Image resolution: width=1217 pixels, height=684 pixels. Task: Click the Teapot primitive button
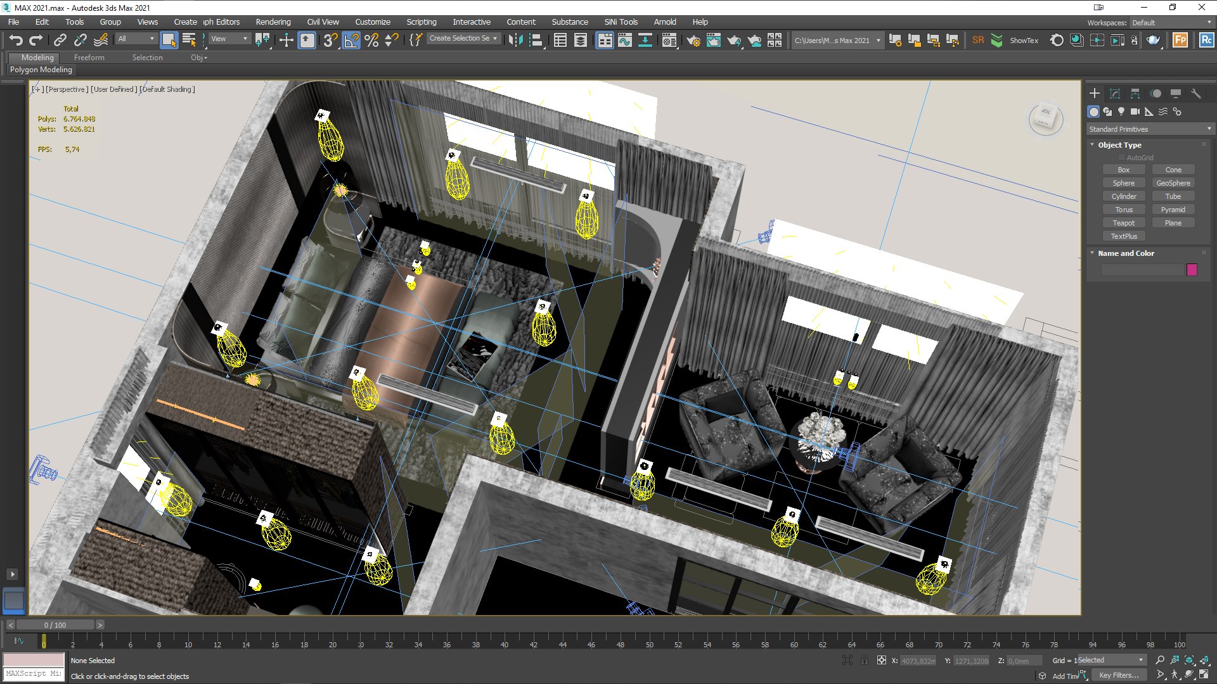(x=1123, y=223)
